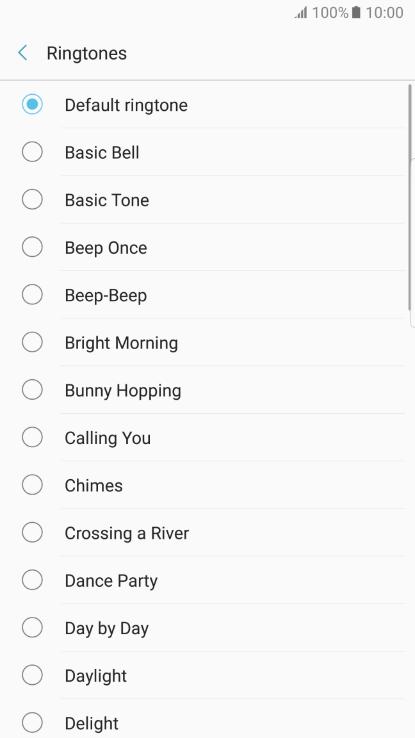Pick the Beep Once ringtone
Viewport: 415px width, 738px height.
click(x=105, y=247)
